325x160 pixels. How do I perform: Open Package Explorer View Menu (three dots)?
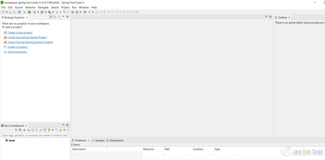pos(59,17)
